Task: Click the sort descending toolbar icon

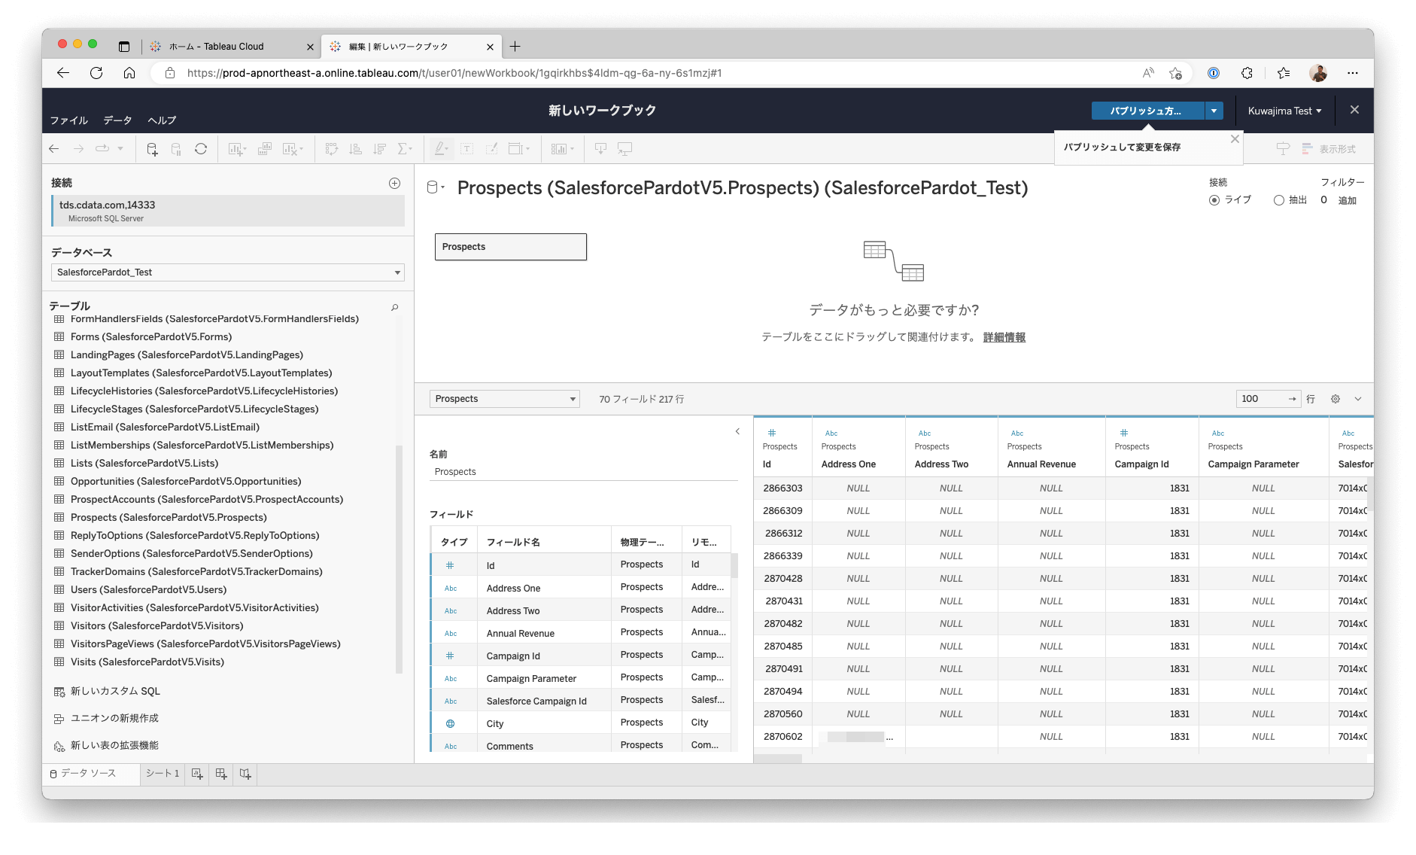Action: pos(380,149)
